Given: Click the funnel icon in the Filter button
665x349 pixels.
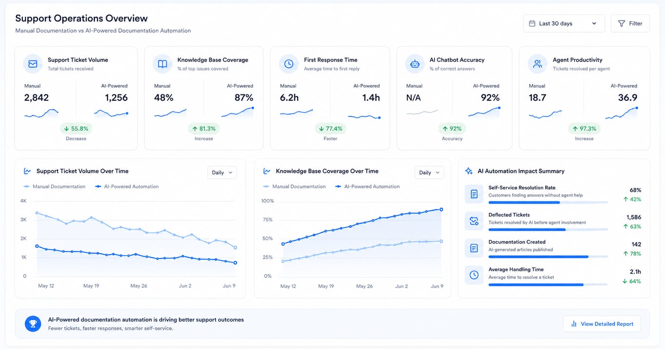Looking at the screenshot, I should (x=622, y=23).
